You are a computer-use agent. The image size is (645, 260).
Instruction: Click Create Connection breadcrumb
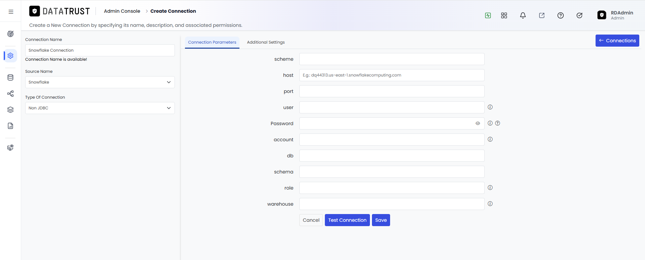[173, 11]
